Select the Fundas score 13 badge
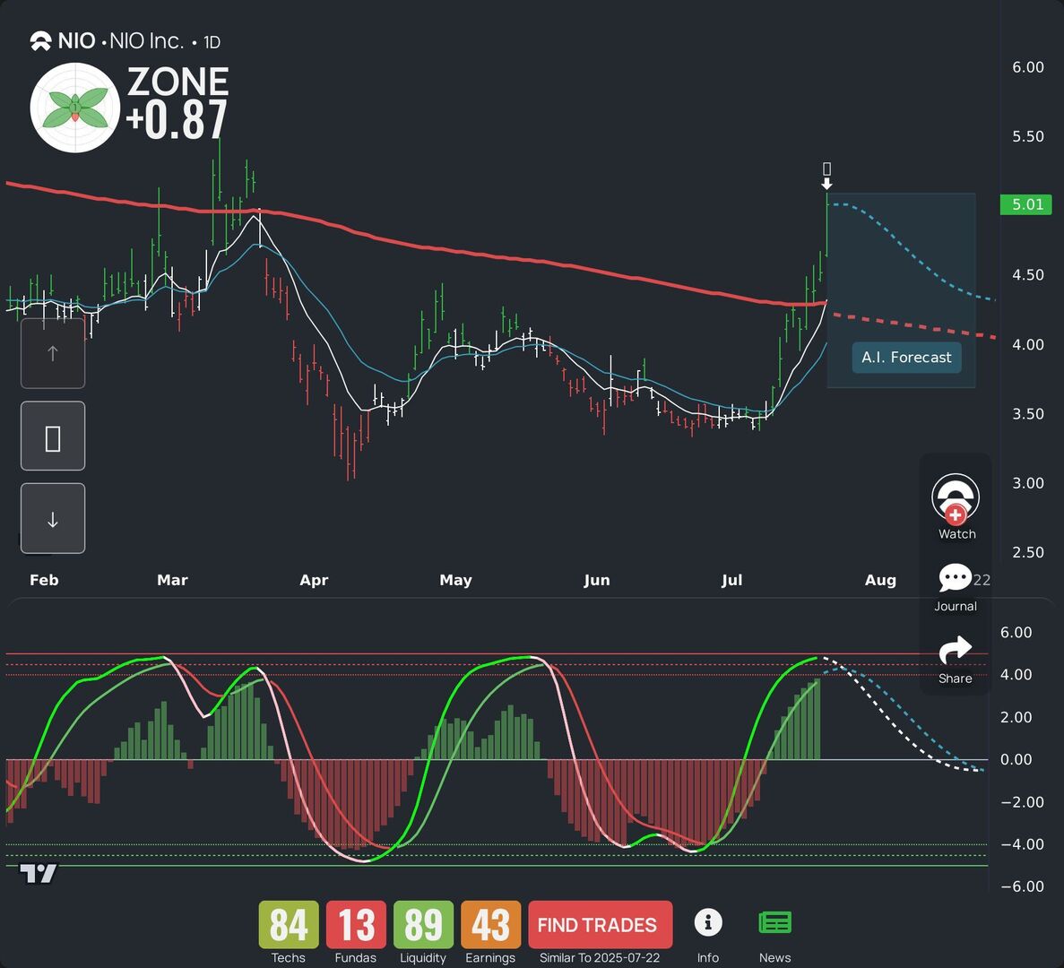Screen dimensions: 1064x968 (356, 925)
